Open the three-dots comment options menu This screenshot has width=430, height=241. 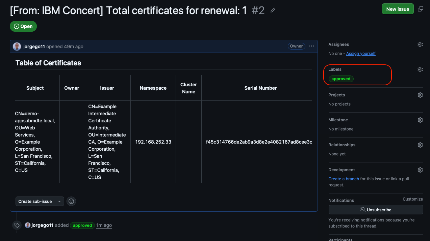pyautogui.click(x=311, y=46)
